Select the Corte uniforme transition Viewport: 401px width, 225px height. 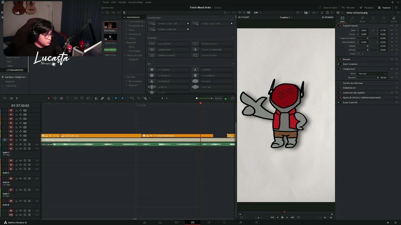point(169,44)
